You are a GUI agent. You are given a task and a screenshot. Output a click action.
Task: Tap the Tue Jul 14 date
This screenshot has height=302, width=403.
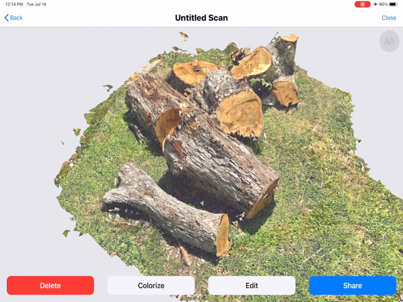pyautogui.click(x=36, y=4)
